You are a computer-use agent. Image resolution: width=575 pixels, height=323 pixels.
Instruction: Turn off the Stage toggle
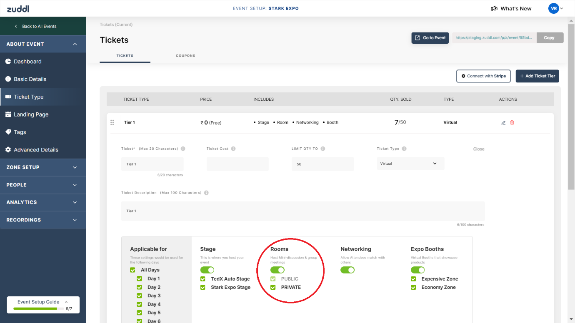pos(207,270)
